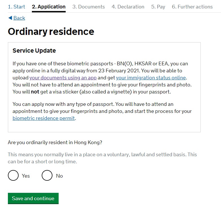Screen dimensions: 221x210
Task: Click the 'Ordinary residence' page heading
Action: click(51, 32)
